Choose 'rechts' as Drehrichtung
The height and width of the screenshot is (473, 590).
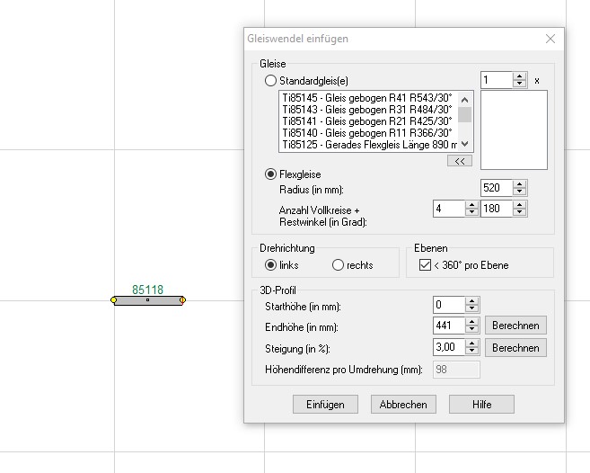click(339, 265)
